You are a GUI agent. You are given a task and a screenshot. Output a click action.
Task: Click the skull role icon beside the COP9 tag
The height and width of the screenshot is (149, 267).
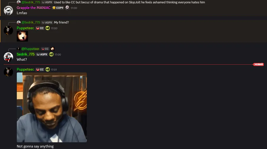coord(67,8)
